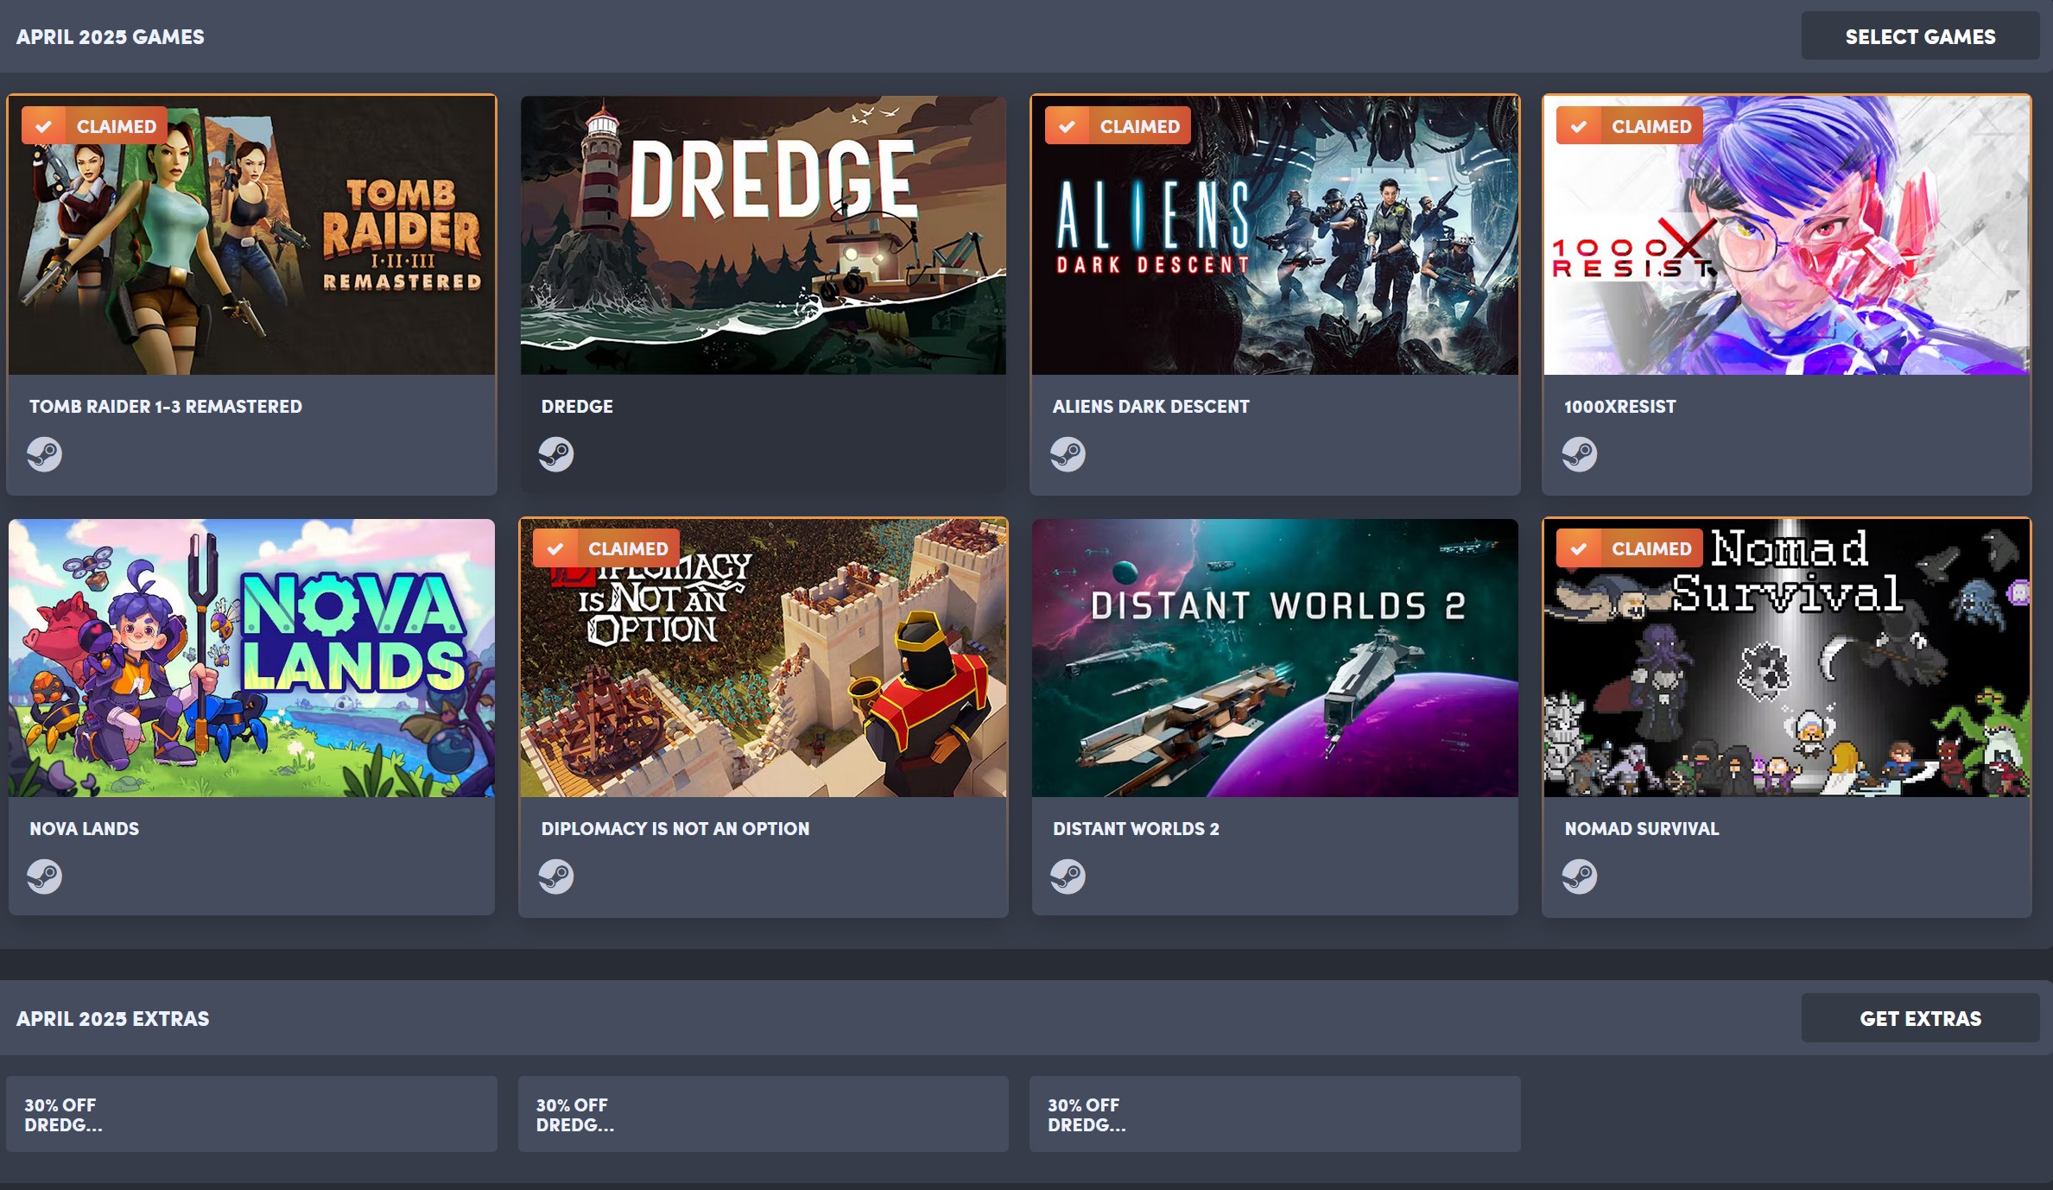Image resolution: width=2053 pixels, height=1190 pixels.
Task: Click the April 2025 Games heading
Action: point(111,37)
